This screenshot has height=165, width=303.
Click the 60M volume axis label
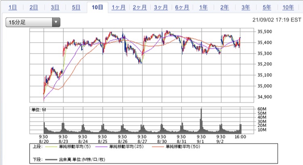tap(262, 109)
